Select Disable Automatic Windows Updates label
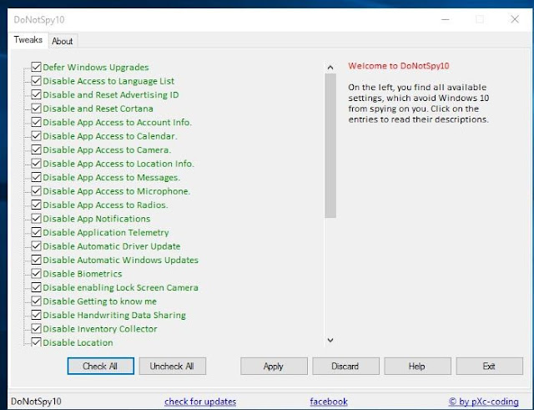 point(120,260)
